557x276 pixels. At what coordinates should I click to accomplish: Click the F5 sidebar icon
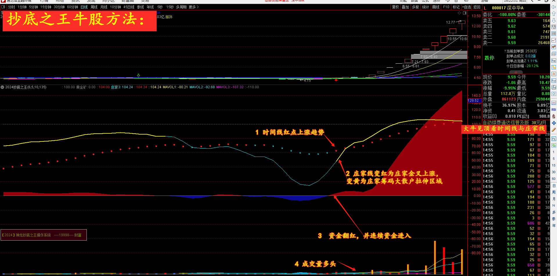[x=554, y=139]
